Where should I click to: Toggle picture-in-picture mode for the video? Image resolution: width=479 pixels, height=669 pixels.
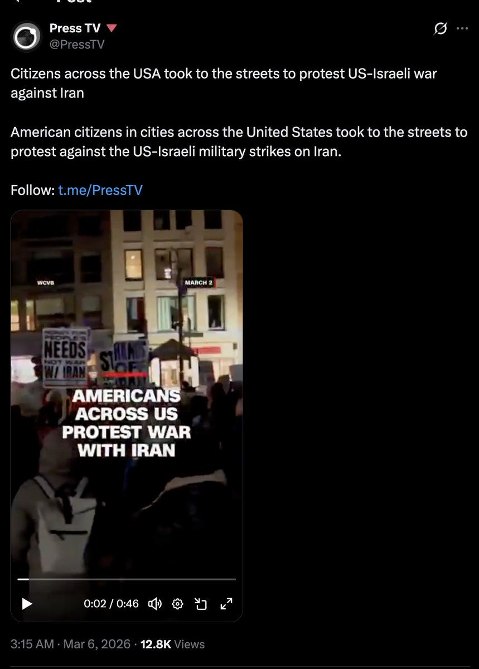click(201, 604)
